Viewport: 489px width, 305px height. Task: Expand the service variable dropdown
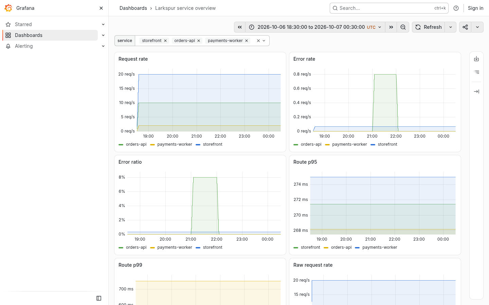(x=264, y=41)
